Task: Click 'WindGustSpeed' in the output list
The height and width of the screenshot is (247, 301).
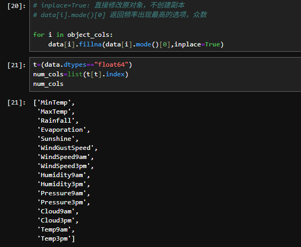Action: (x=66, y=148)
